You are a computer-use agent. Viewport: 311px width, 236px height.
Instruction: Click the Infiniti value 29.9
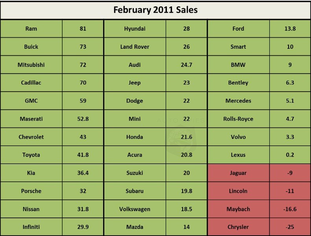click(83, 227)
